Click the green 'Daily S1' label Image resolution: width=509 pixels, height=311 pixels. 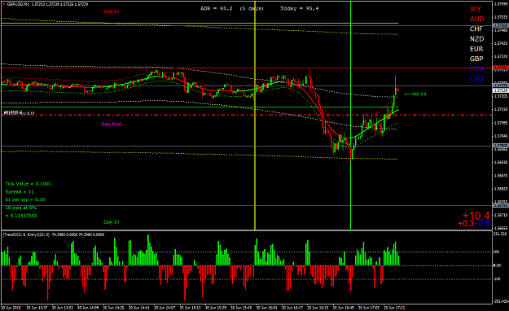click(112, 222)
